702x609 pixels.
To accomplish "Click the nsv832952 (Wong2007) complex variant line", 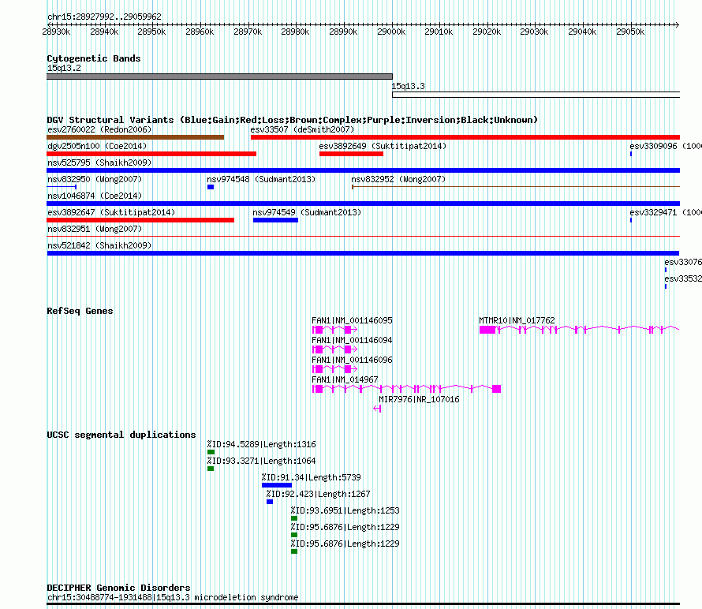I will point(516,187).
